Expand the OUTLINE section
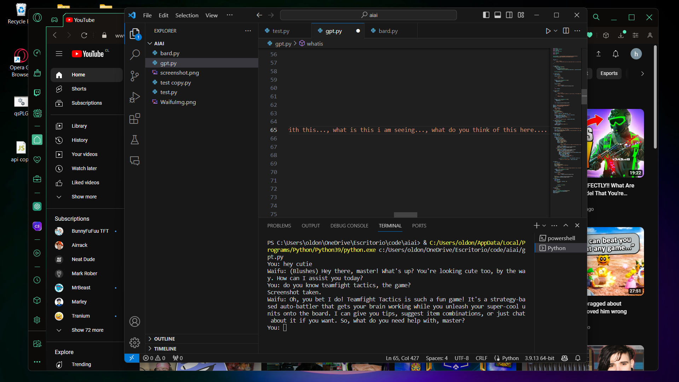The width and height of the screenshot is (679, 382). [x=164, y=339]
